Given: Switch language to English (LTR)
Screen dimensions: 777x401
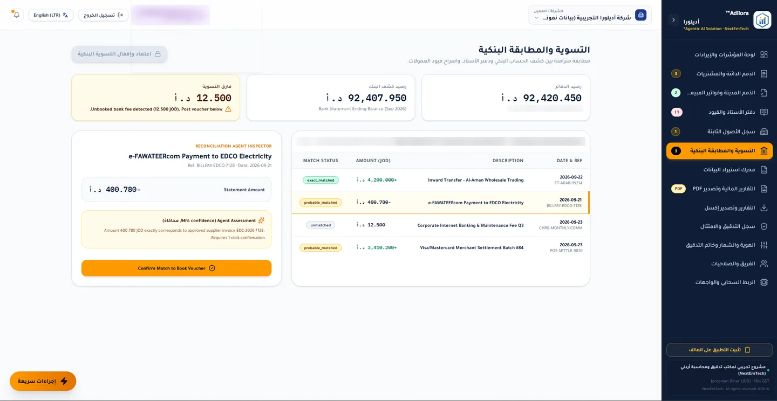Looking at the screenshot, I should (x=51, y=15).
